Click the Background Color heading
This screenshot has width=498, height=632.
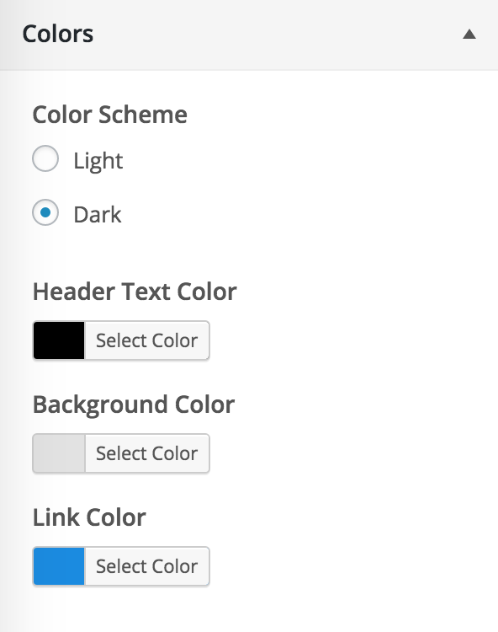click(x=134, y=404)
